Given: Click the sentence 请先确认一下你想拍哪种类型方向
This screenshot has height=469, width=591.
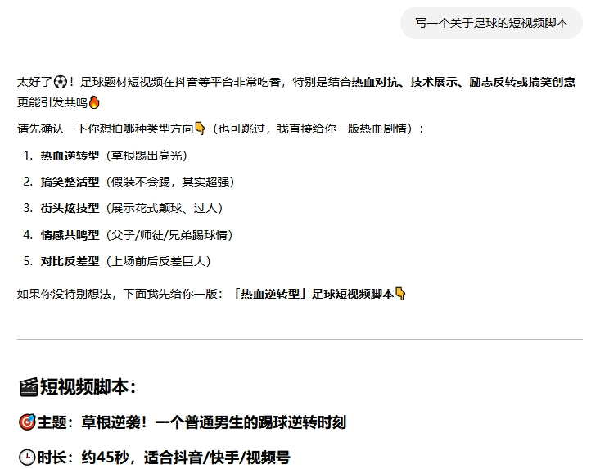Looking at the screenshot, I should click(x=105, y=129).
